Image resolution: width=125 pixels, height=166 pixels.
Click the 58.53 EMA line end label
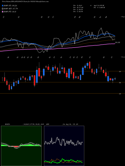point(117,43)
